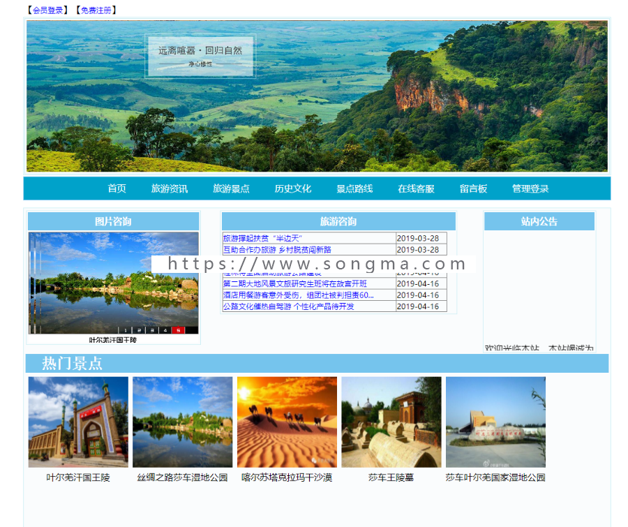Select slide 2 in the image carousel
Image resolution: width=628 pixels, height=527 pixels.
(x=139, y=330)
